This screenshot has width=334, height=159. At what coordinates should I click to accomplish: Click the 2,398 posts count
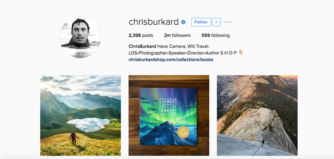(x=141, y=36)
